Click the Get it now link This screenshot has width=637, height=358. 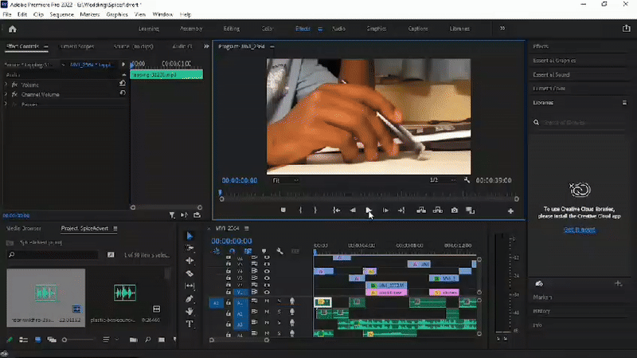point(580,230)
